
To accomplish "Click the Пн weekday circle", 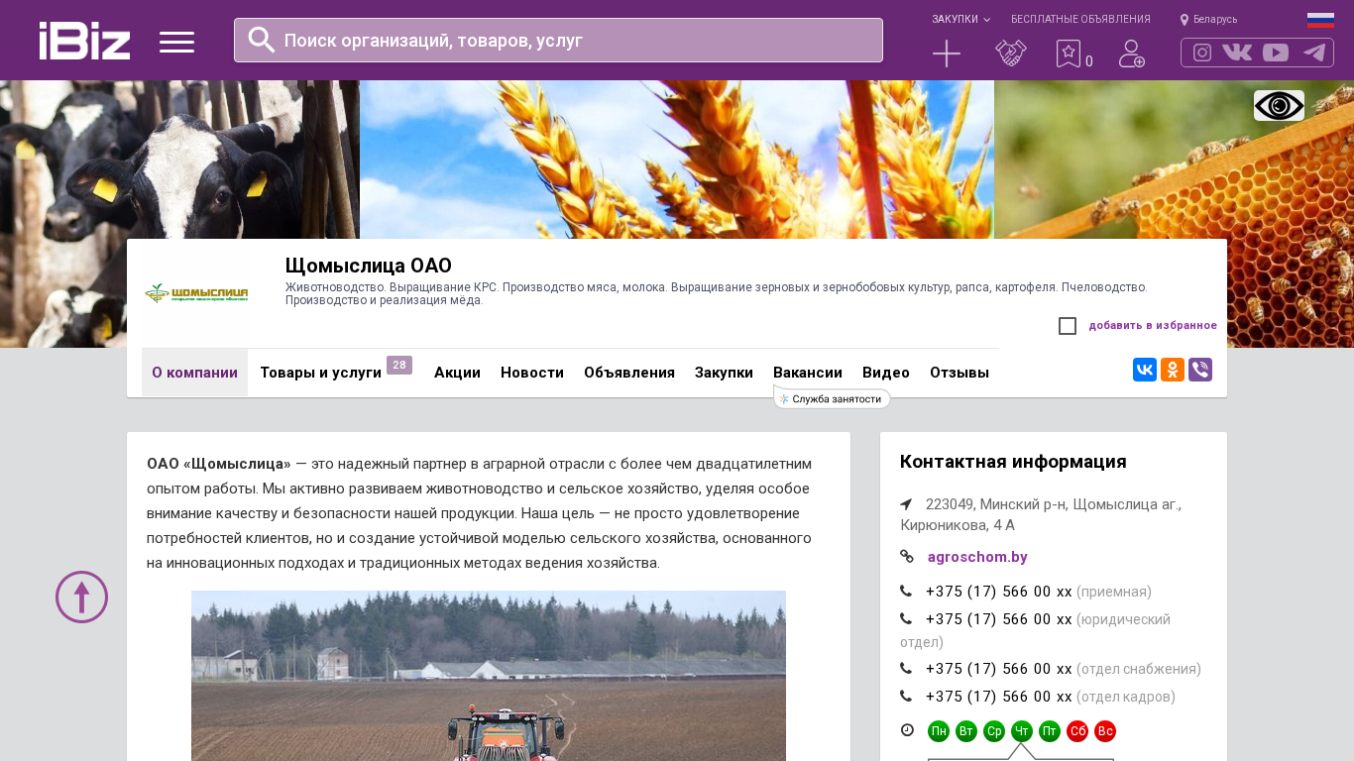I will [x=939, y=731].
